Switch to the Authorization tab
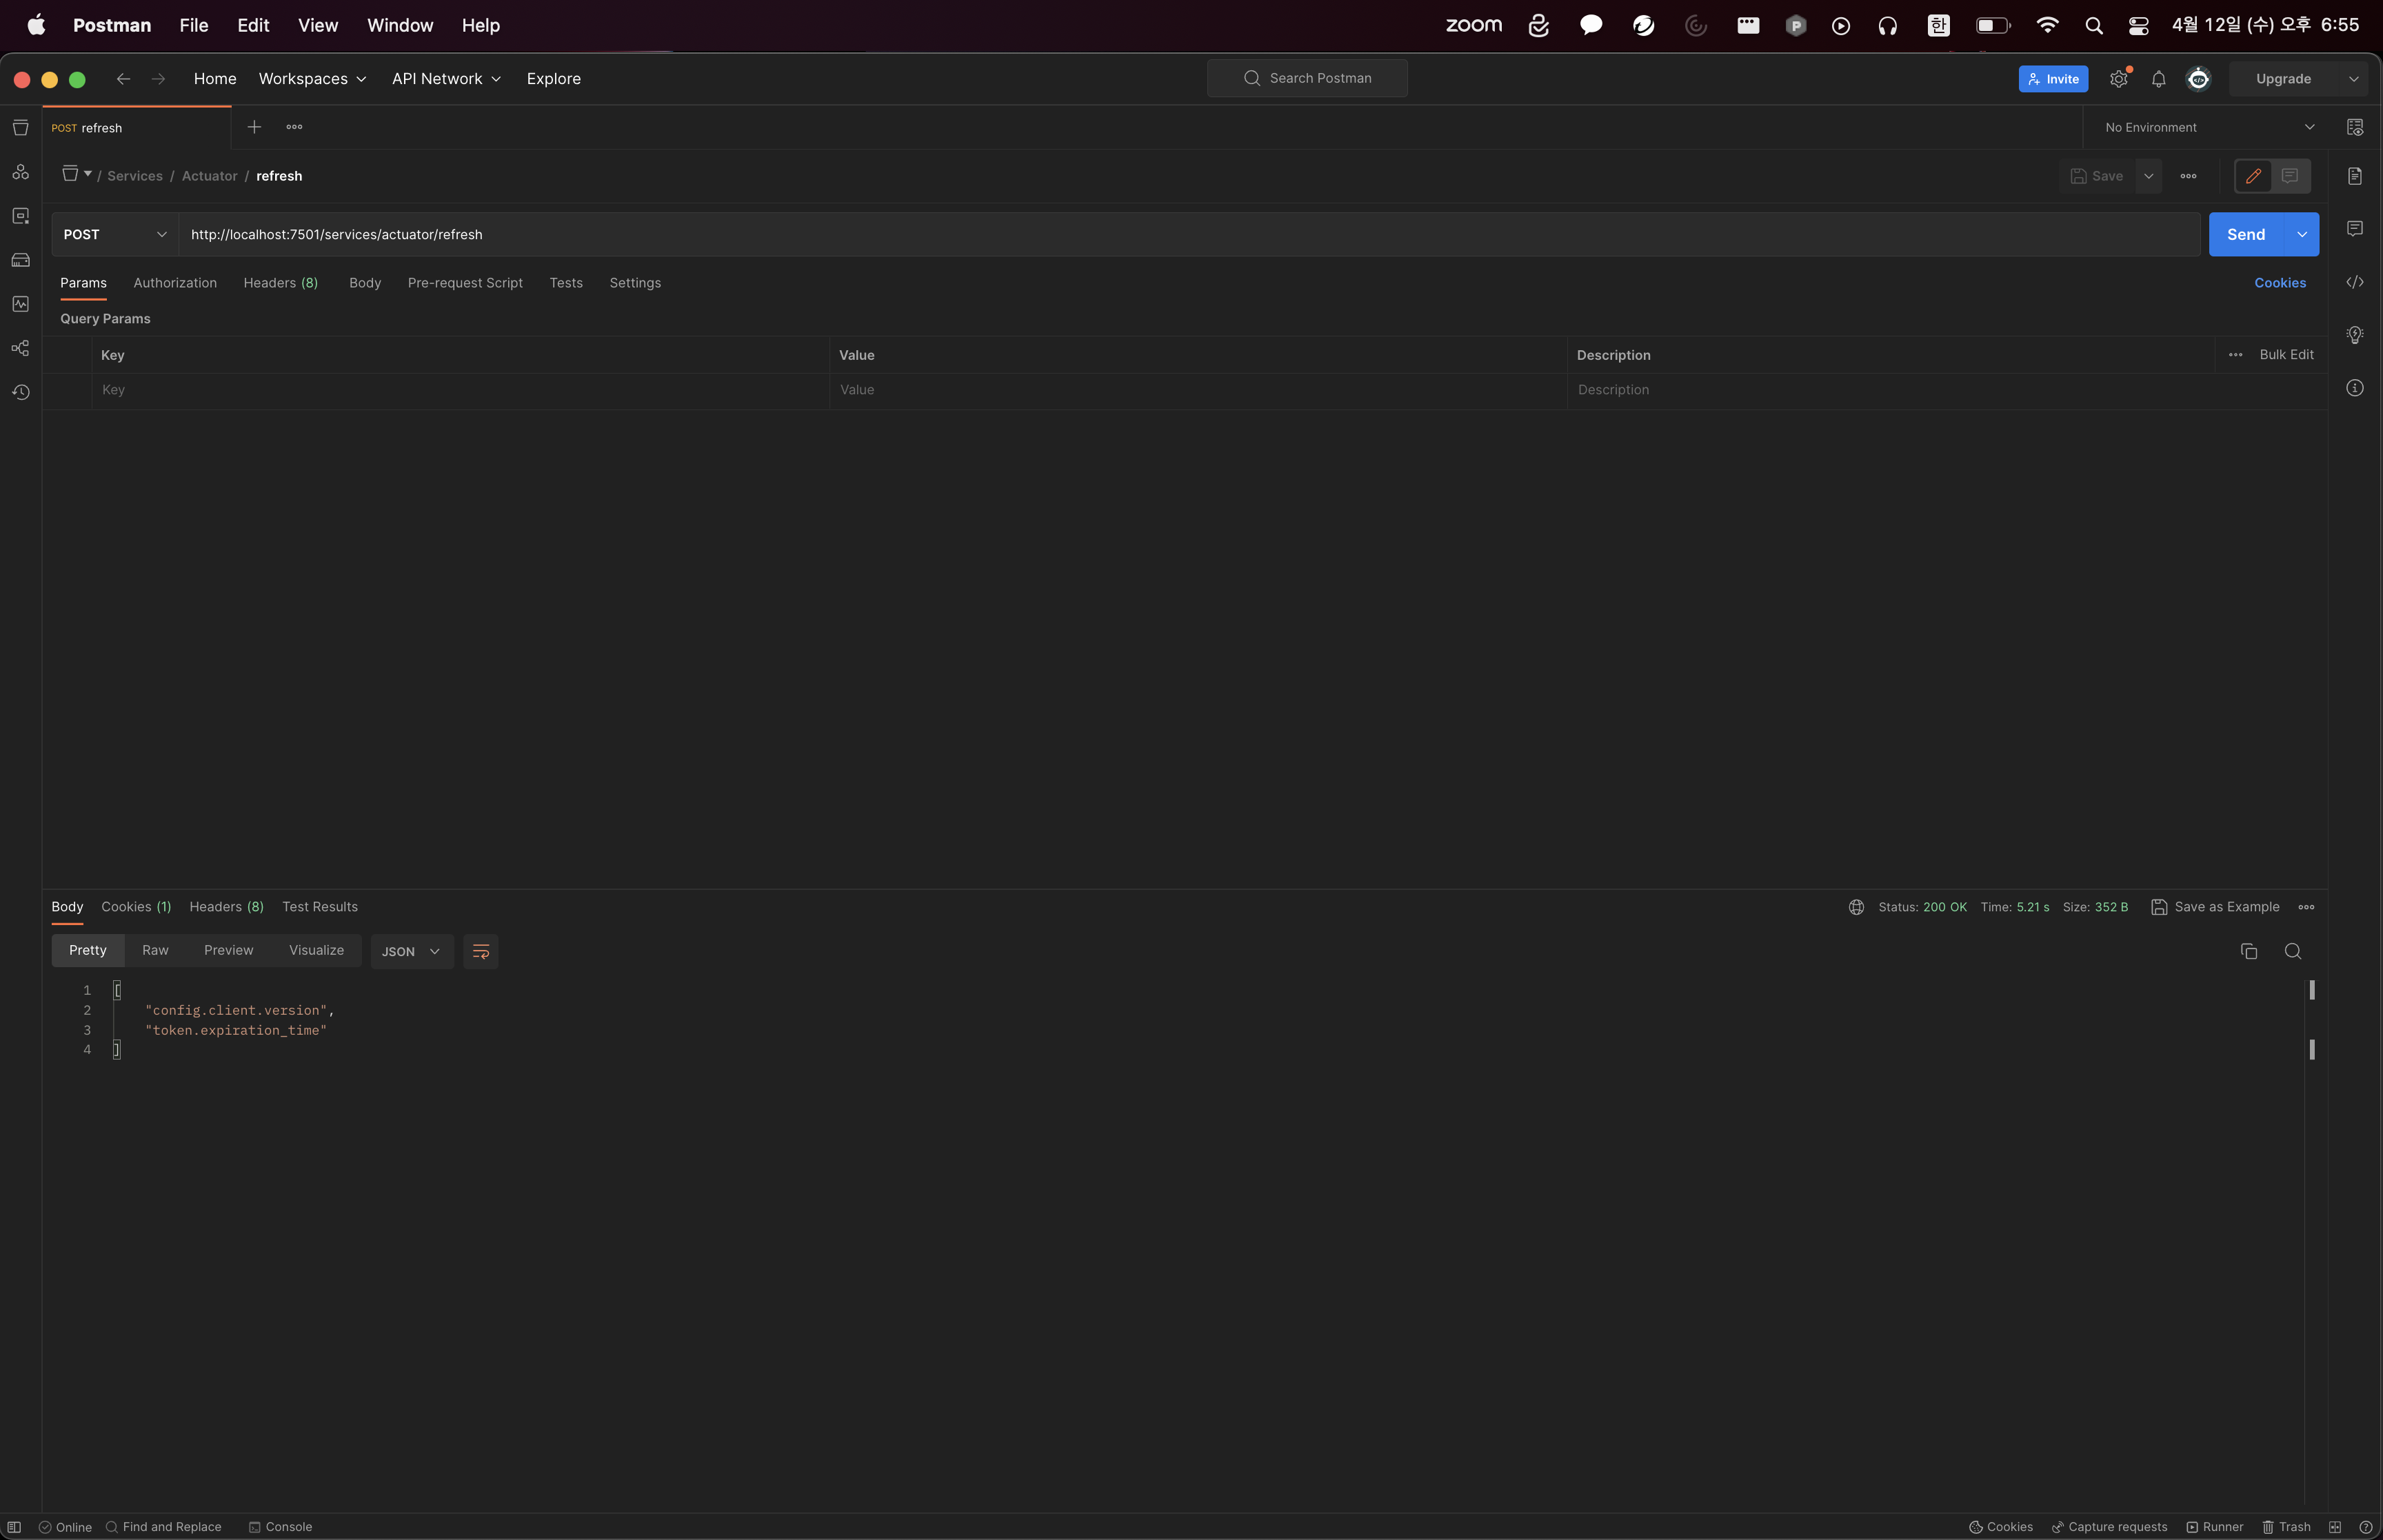Viewport: 2383px width, 1540px height. pyautogui.click(x=175, y=283)
